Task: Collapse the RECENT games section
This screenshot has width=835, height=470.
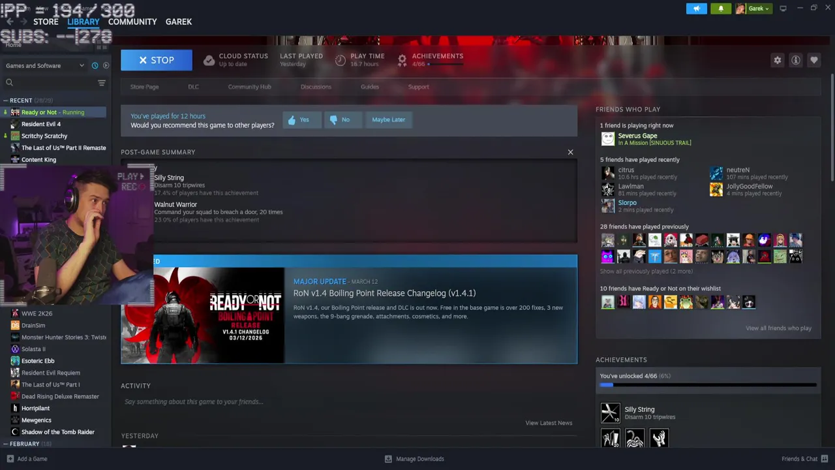Action: click(28, 101)
